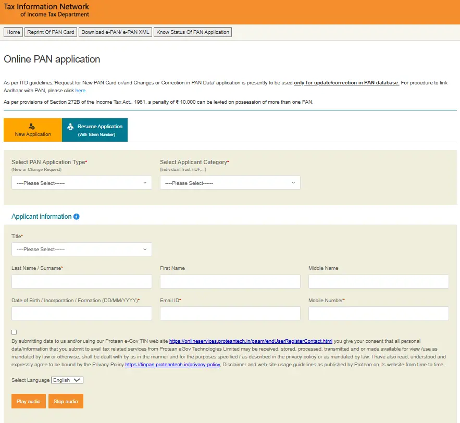Follow the 'here' link for Aadhaar linking
The height and width of the screenshot is (423, 460).
click(80, 91)
